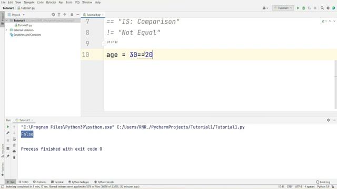Open Search Everywhere magnifier icon
337x189 pixels.
322,8
